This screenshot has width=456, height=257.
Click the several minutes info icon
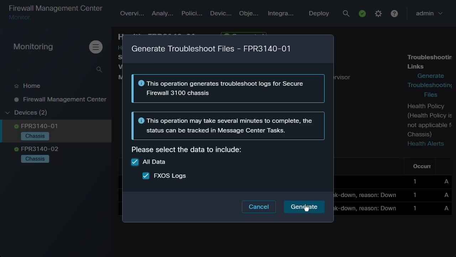point(141,121)
